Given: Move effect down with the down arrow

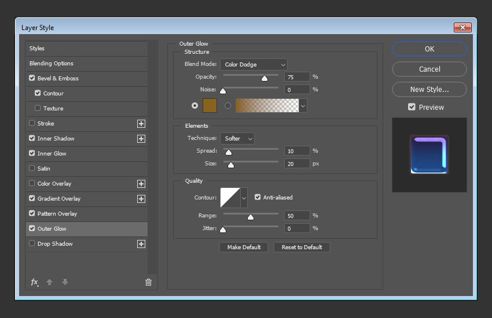Looking at the screenshot, I should point(65,282).
